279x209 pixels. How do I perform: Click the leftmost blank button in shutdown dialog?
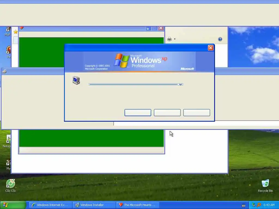click(x=138, y=112)
